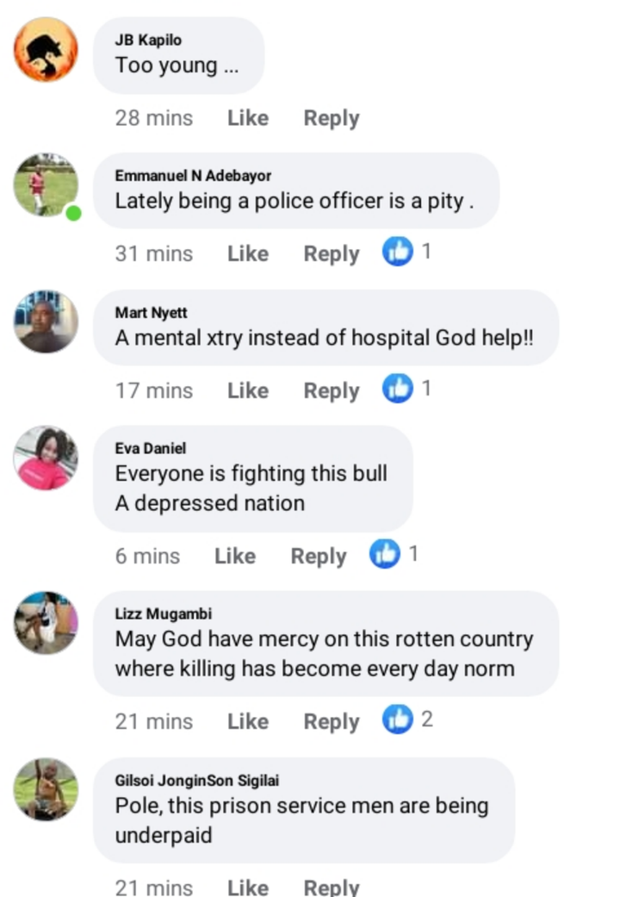This screenshot has height=897, width=620.
Task: Open the like reaction icon on Mart Nyett's comment
Action: click(x=398, y=389)
